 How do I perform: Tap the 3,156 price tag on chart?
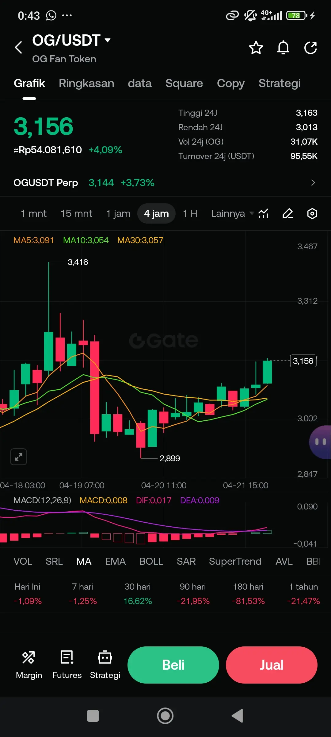pos(303,361)
